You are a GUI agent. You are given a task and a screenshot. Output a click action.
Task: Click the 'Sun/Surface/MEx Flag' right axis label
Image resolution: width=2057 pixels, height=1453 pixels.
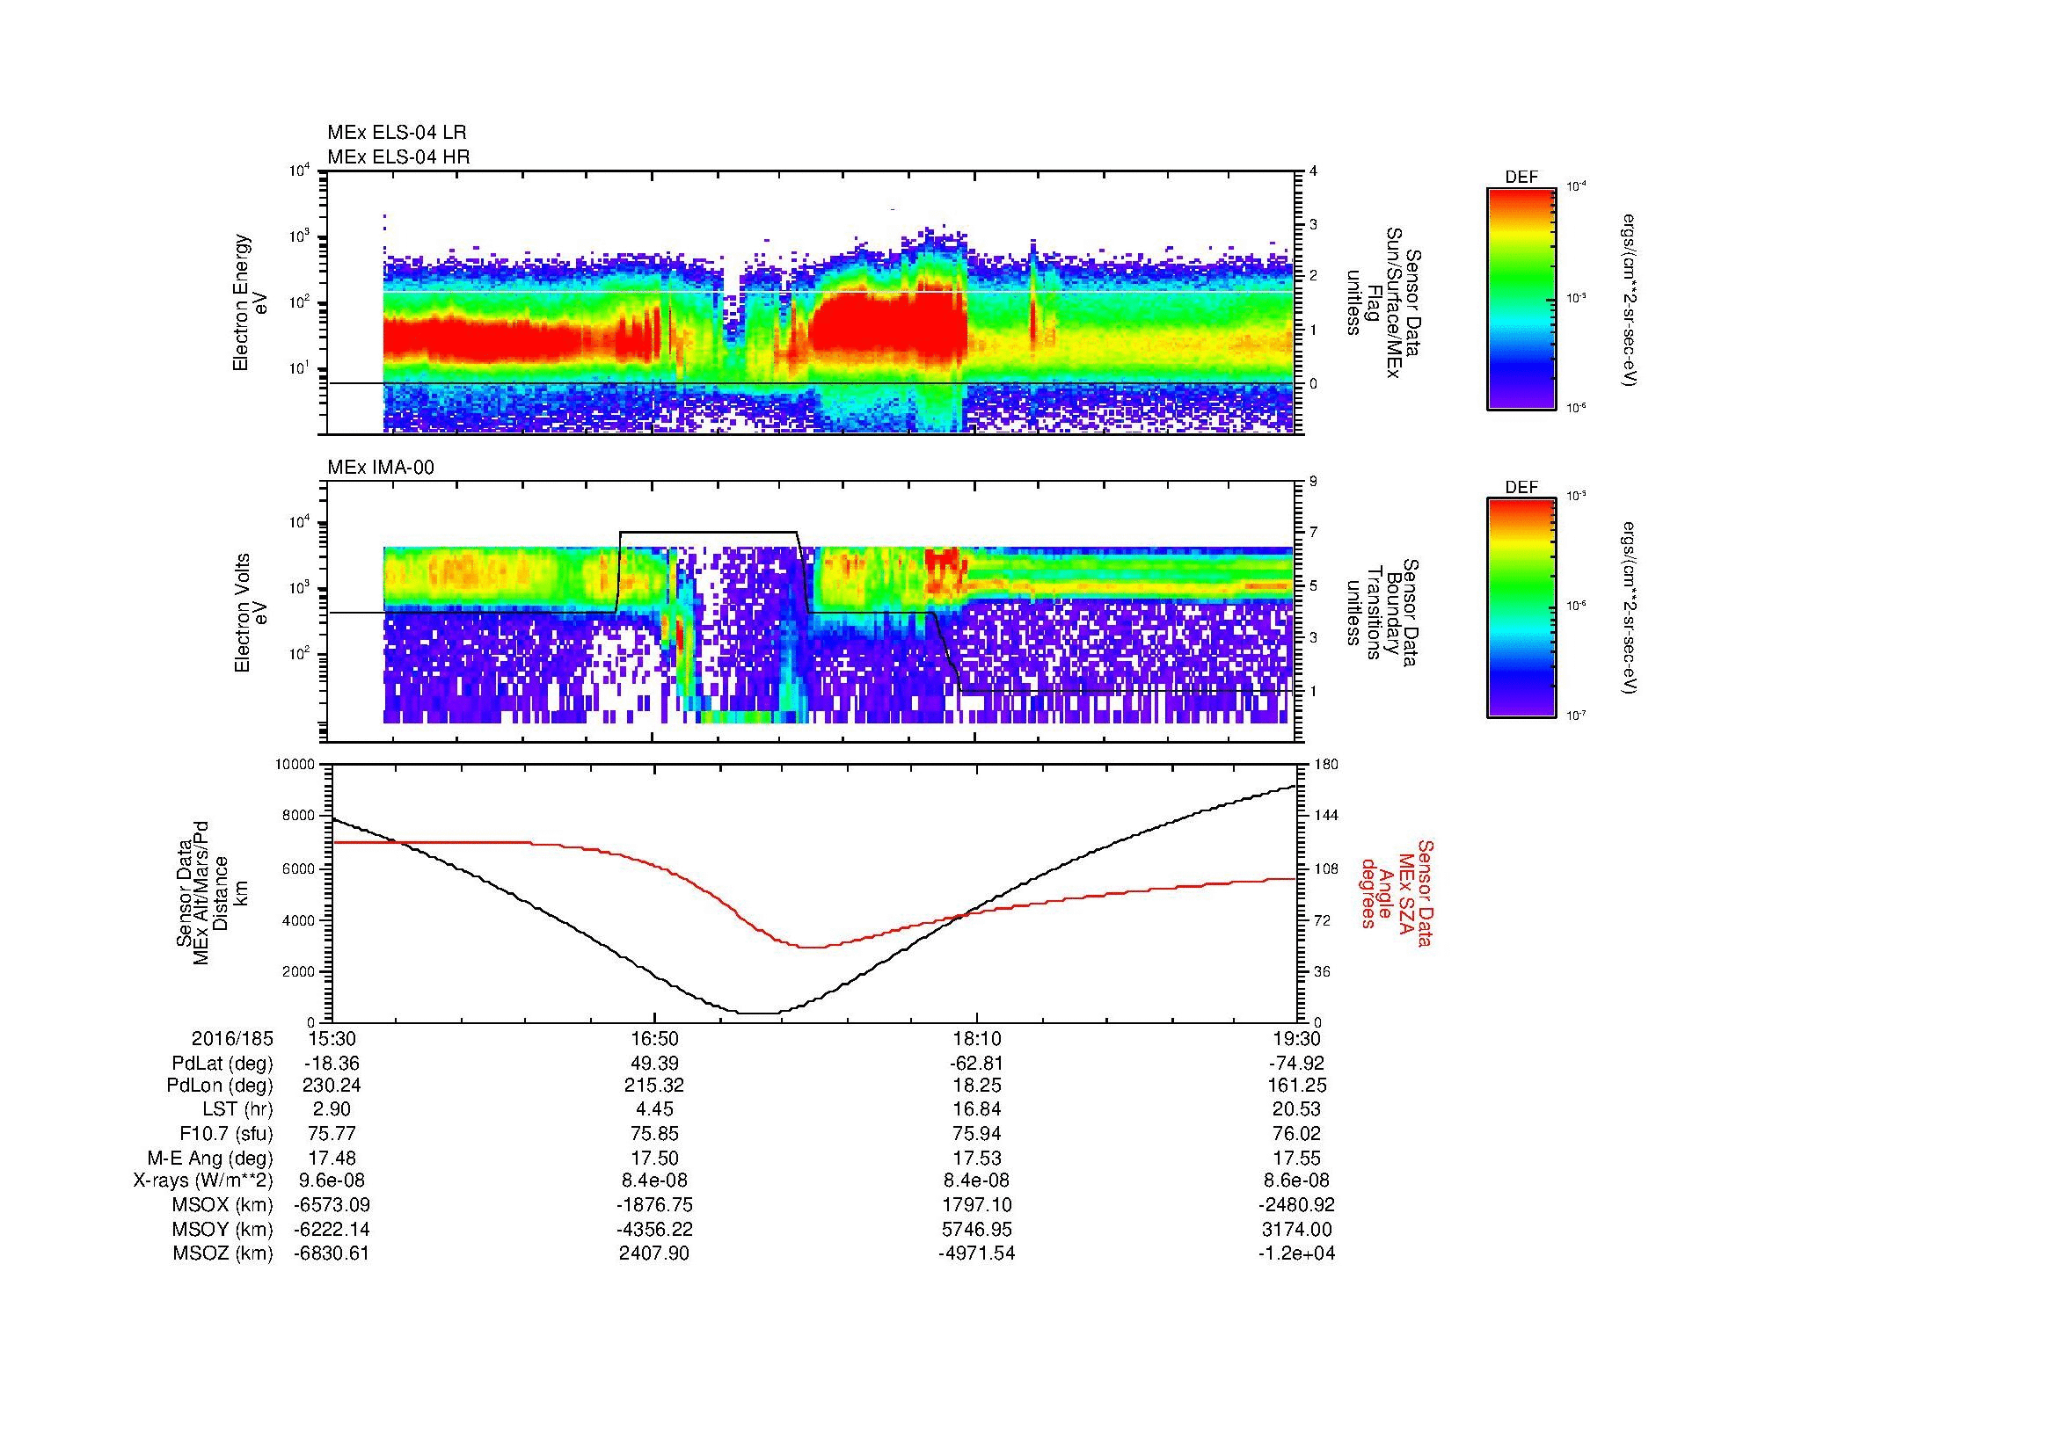tap(1384, 302)
